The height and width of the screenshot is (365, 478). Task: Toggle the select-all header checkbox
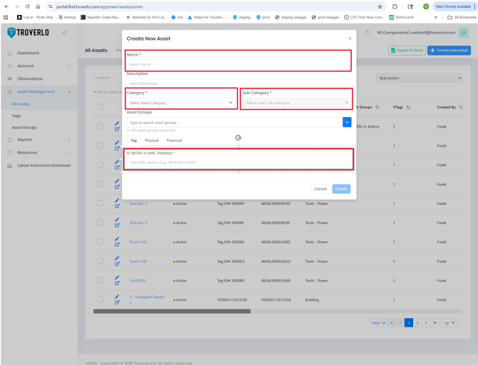point(100,107)
